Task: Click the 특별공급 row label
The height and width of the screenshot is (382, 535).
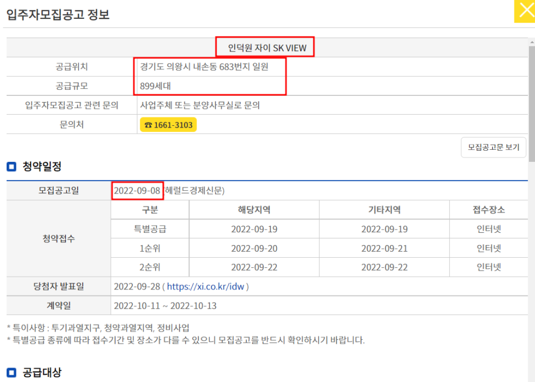Action: click(x=150, y=229)
